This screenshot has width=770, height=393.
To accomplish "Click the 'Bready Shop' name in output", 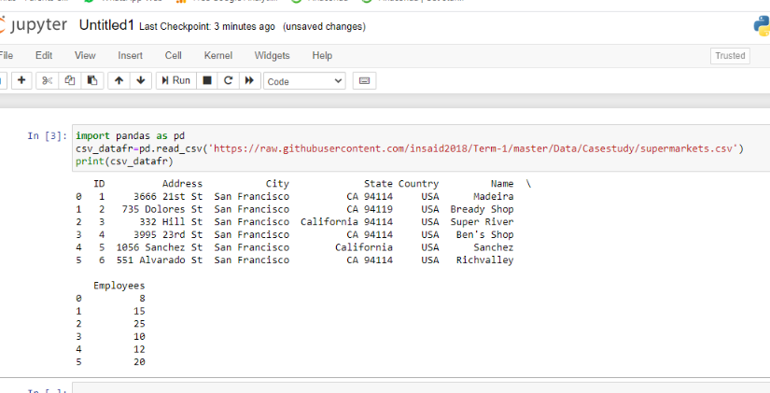I will point(482,209).
